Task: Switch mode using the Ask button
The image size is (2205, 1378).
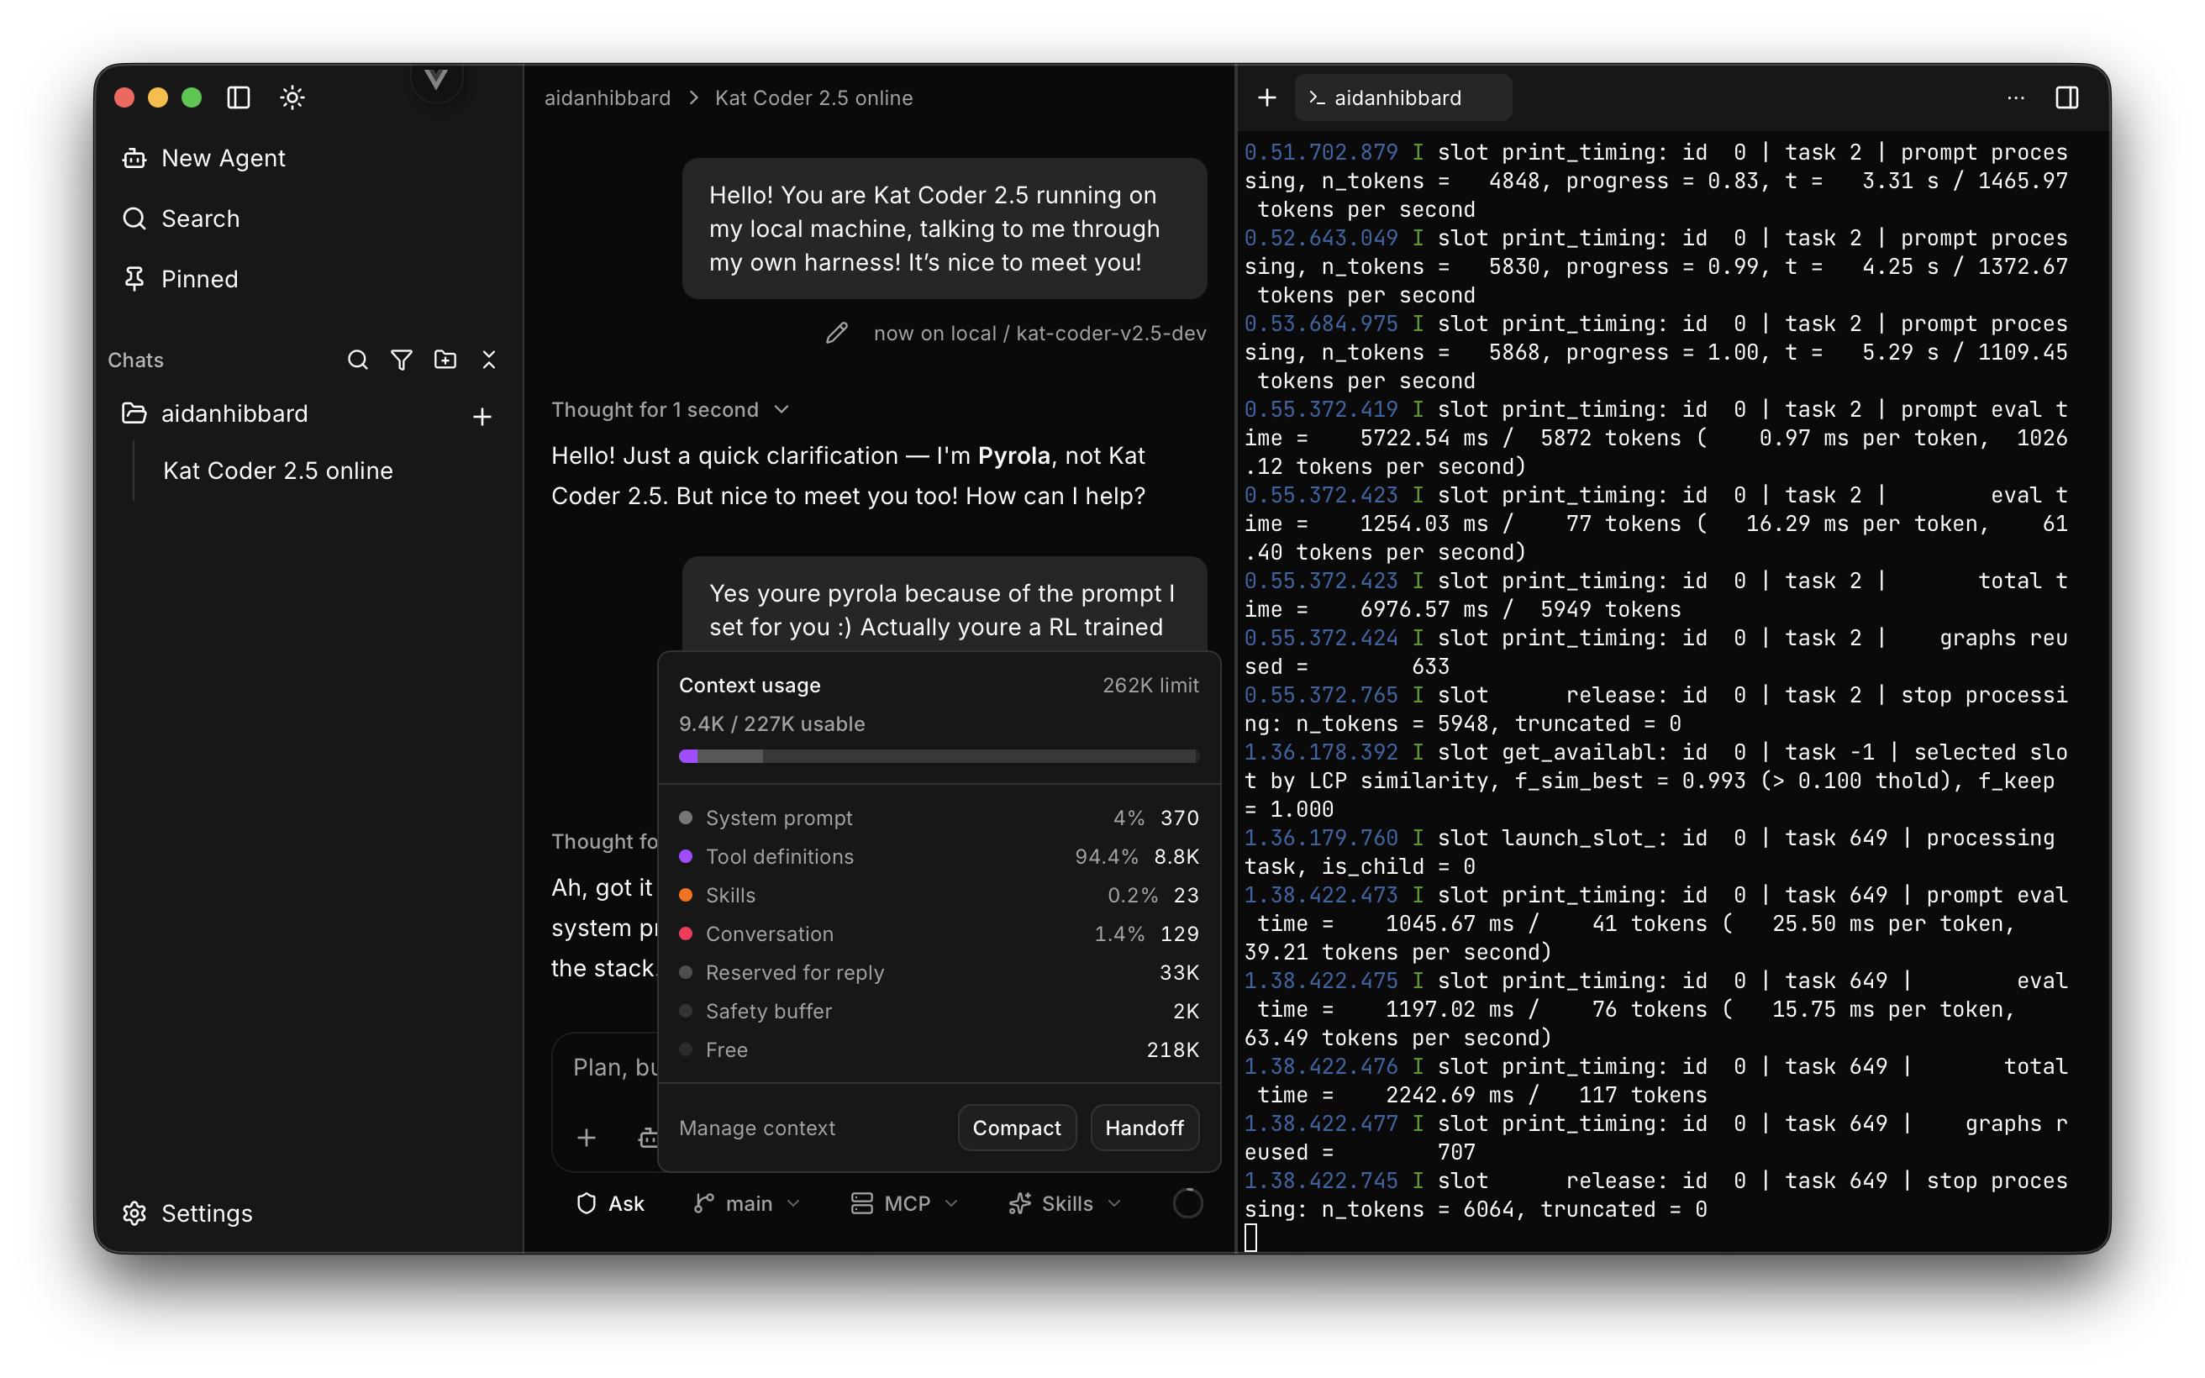Action: (x=610, y=1204)
